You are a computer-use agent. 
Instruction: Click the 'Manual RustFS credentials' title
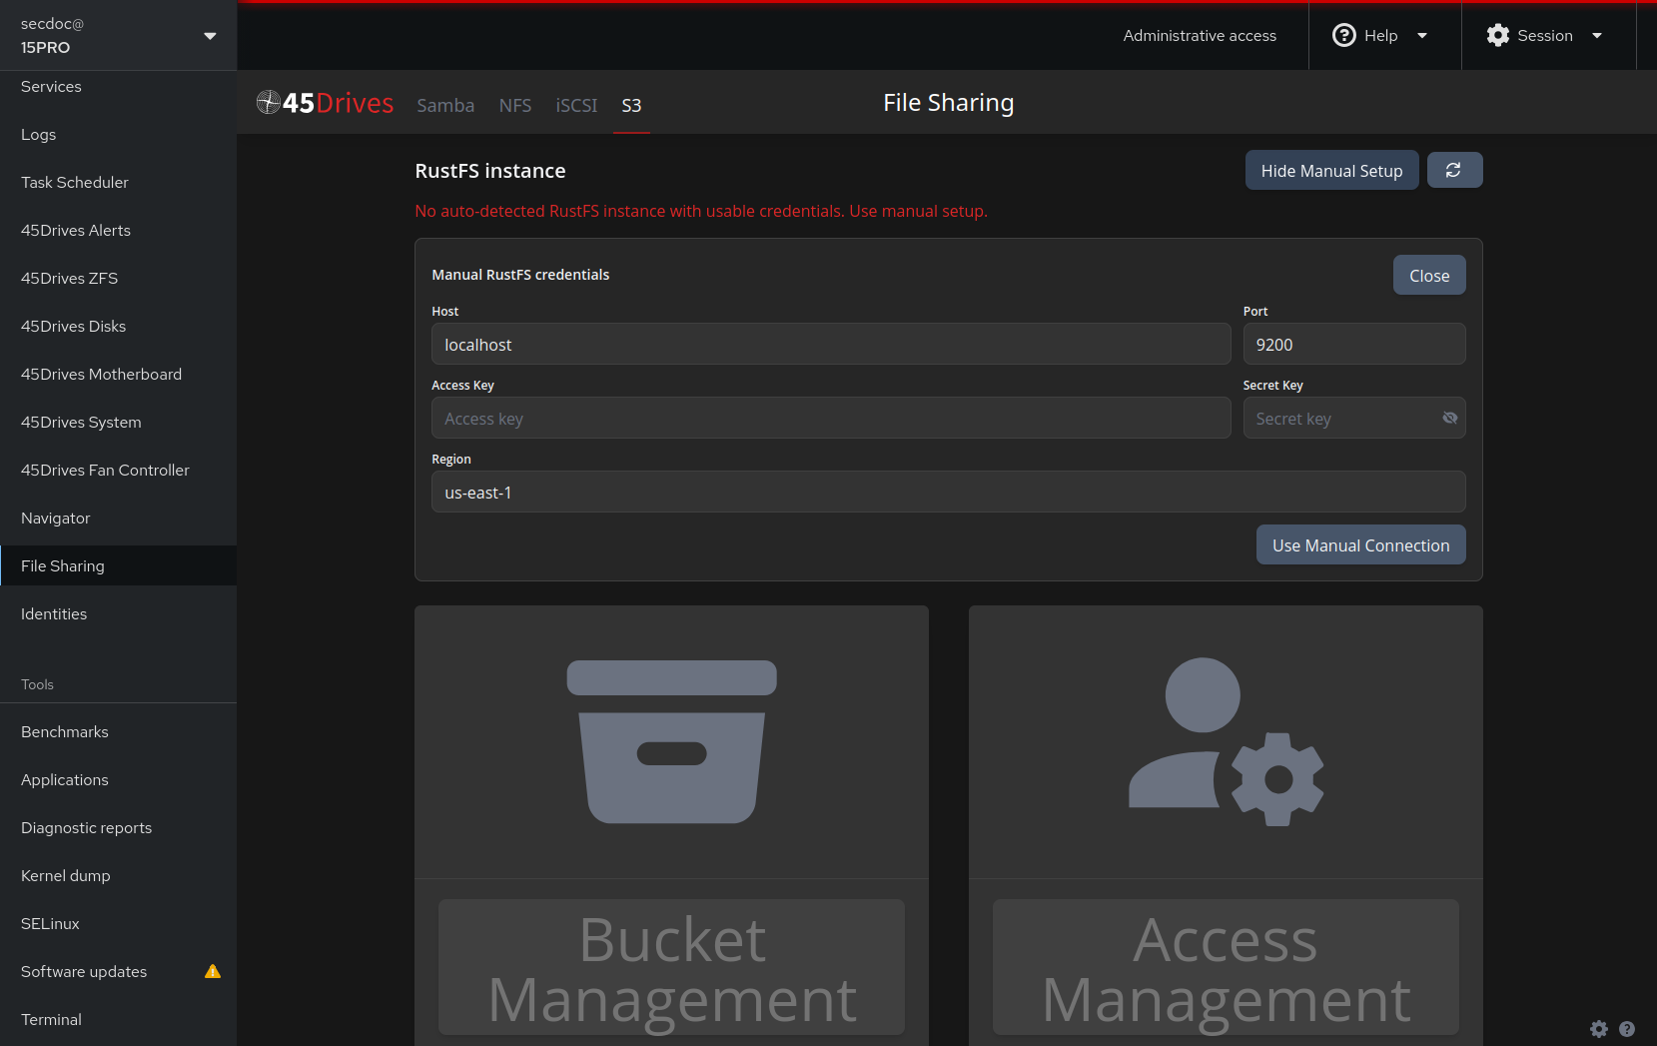pos(520,275)
